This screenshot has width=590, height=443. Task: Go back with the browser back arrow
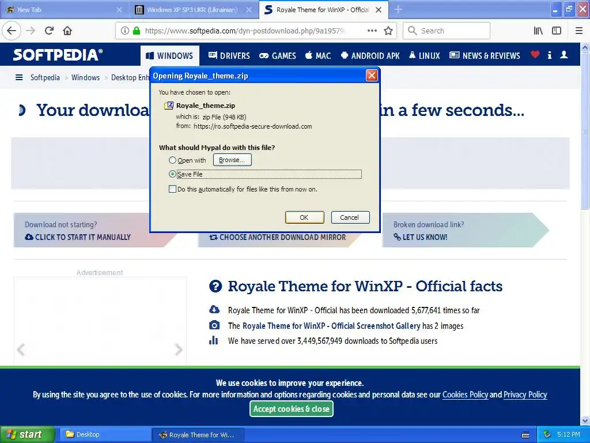coord(12,31)
